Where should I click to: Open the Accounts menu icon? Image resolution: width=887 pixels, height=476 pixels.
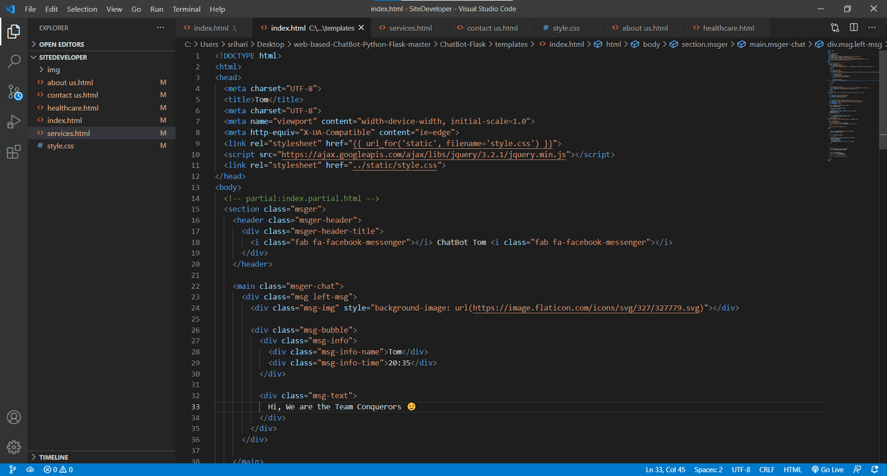[14, 418]
